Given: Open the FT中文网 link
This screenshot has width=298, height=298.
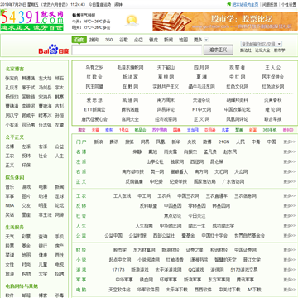Looking at the screenshot, I should tap(201, 109).
